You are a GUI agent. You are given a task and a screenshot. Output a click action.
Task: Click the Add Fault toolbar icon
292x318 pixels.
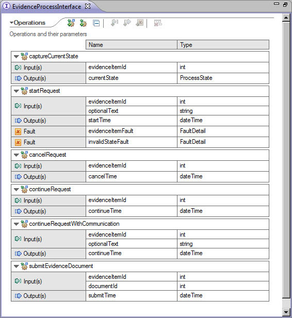click(140, 23)
